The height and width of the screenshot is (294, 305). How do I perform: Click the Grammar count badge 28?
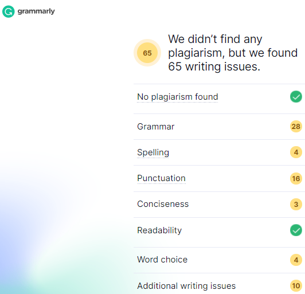(296, 127)
